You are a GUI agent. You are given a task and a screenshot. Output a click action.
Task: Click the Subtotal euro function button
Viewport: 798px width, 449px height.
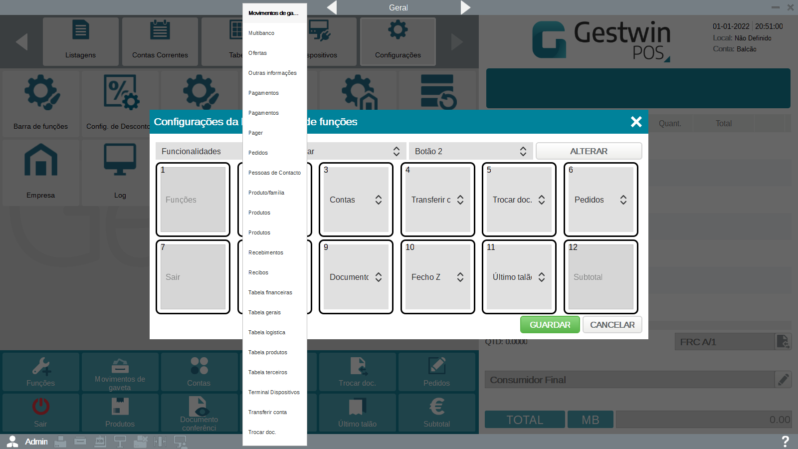click(x=437, y=413)
